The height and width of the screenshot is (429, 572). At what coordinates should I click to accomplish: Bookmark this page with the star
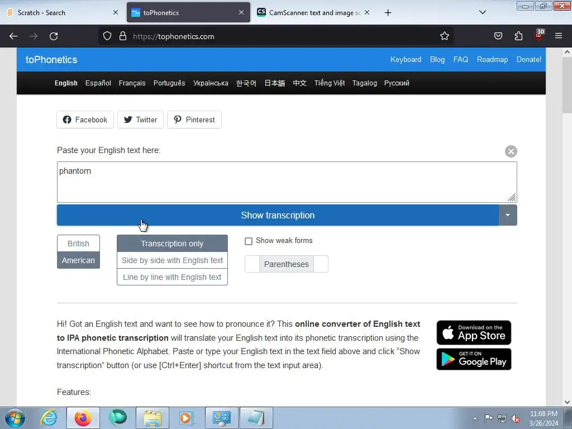click(x=444, y=36)
